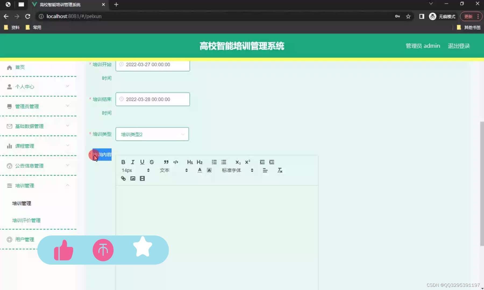Toggle underline formatting in editor

(x=142, y=162)
